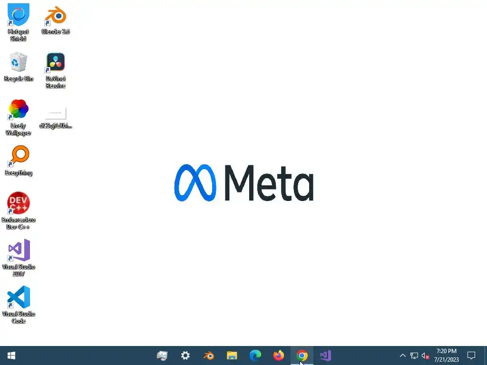Click the muted volume tray icon
This screenshot has height=365, width=487.
[x=426, y=355]
